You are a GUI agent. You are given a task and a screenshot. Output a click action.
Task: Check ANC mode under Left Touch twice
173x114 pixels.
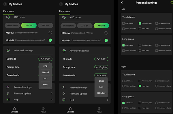[123, 24]
